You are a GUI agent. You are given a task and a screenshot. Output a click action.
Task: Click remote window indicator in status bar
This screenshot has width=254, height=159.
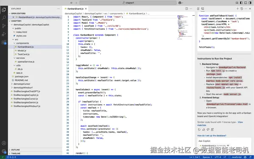tap(3, 157)
